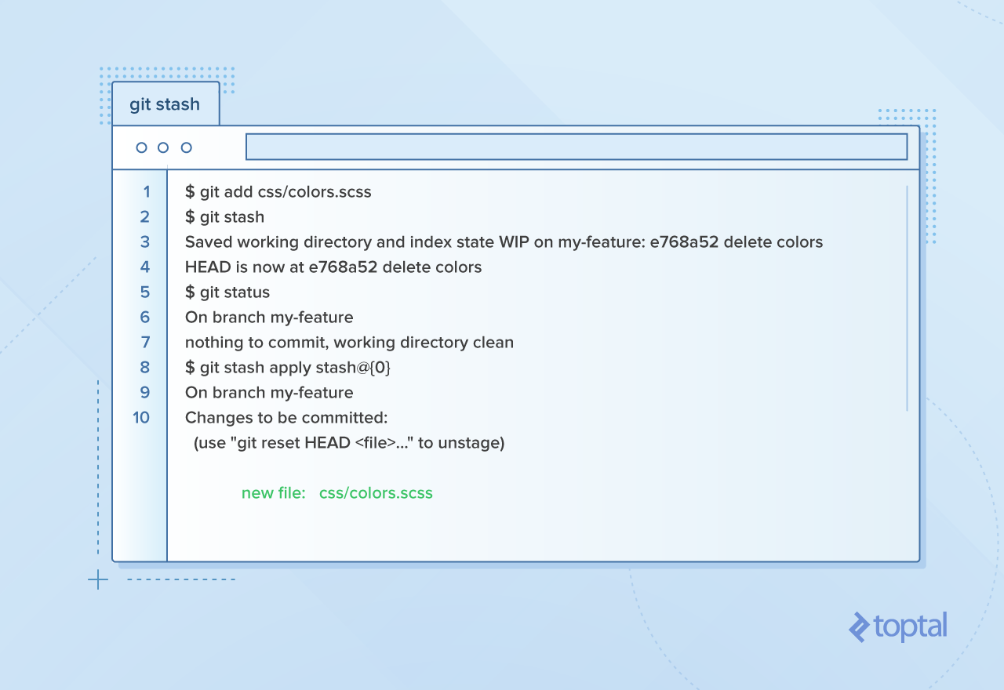Click line number 7 in the gutter
The width and height of the screenshot is (1004, 690).
point(145,342)
